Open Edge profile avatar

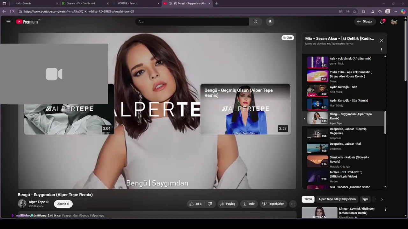tap(388, 11)
